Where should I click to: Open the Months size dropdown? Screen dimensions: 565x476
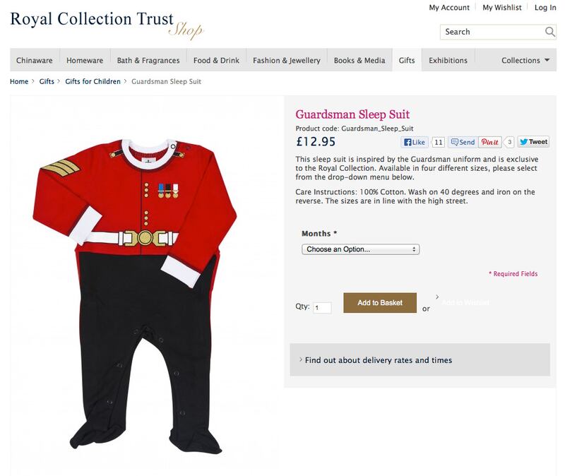click(360, 249)
